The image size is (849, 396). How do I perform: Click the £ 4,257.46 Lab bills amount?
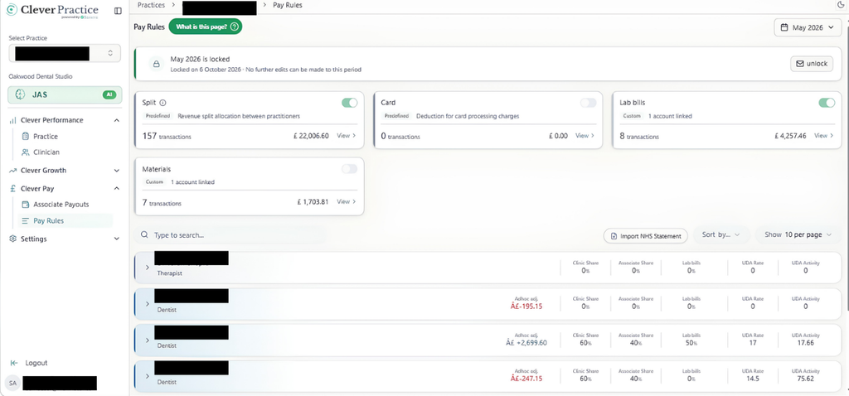point(790,136)
